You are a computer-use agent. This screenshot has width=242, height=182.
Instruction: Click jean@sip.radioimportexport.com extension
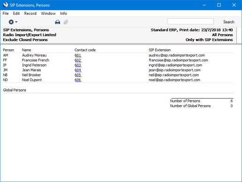(x=174, y=70)
